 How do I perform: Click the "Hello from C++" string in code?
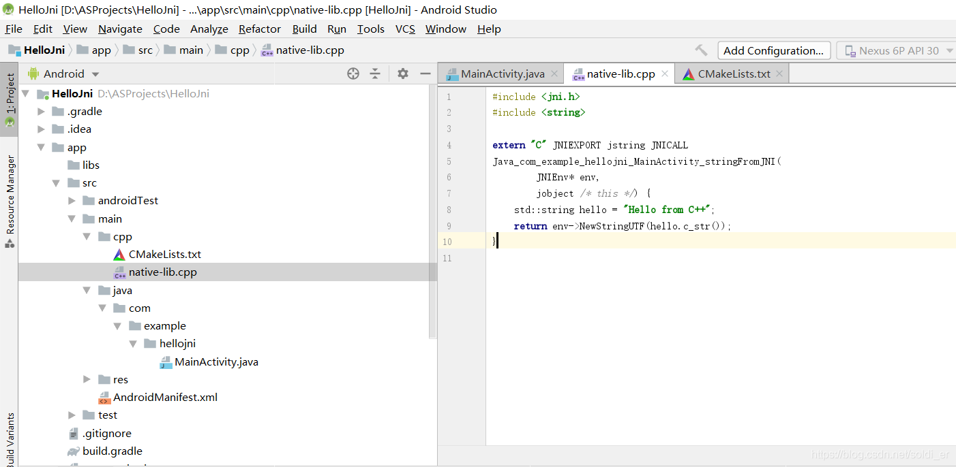coord(668,210)
